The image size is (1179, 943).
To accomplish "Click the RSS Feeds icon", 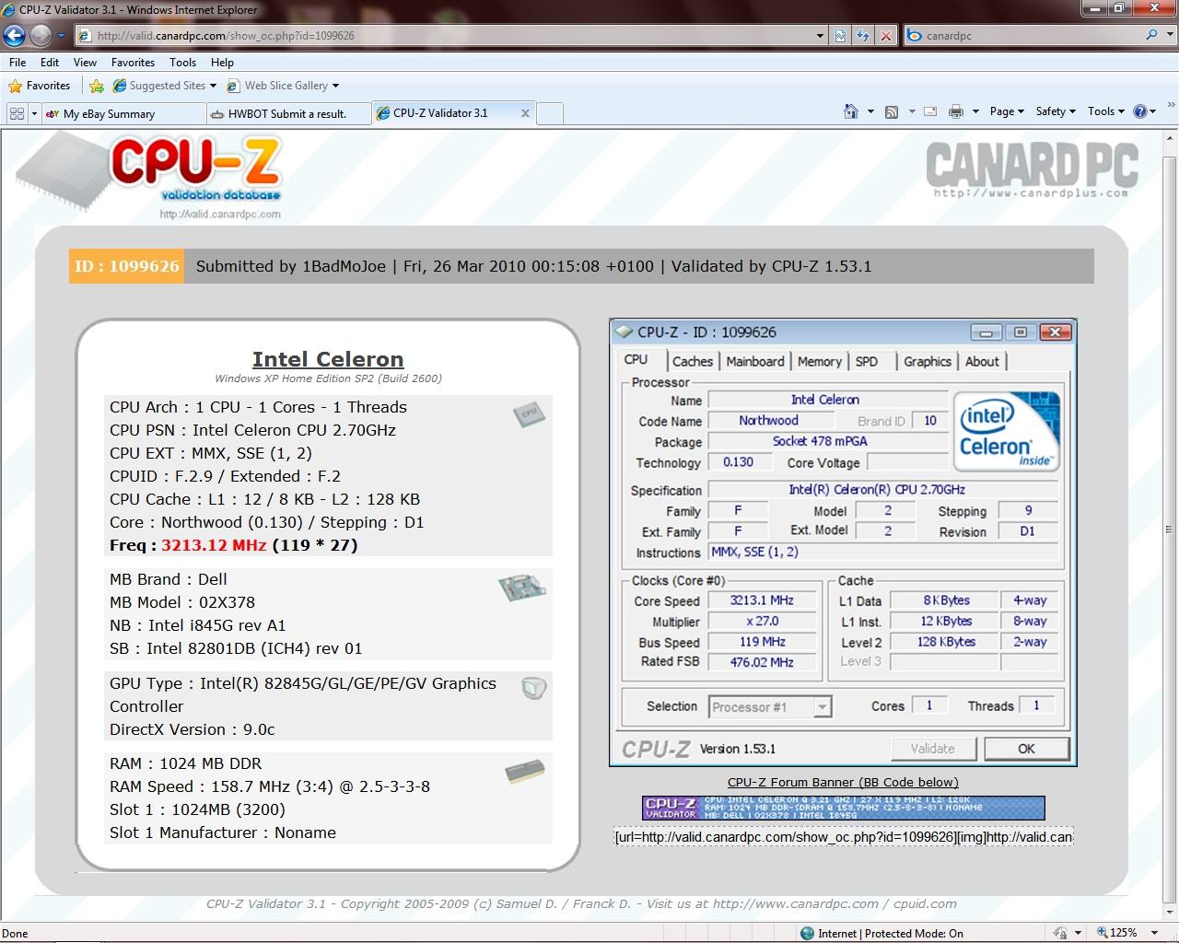I will point(892,111).
